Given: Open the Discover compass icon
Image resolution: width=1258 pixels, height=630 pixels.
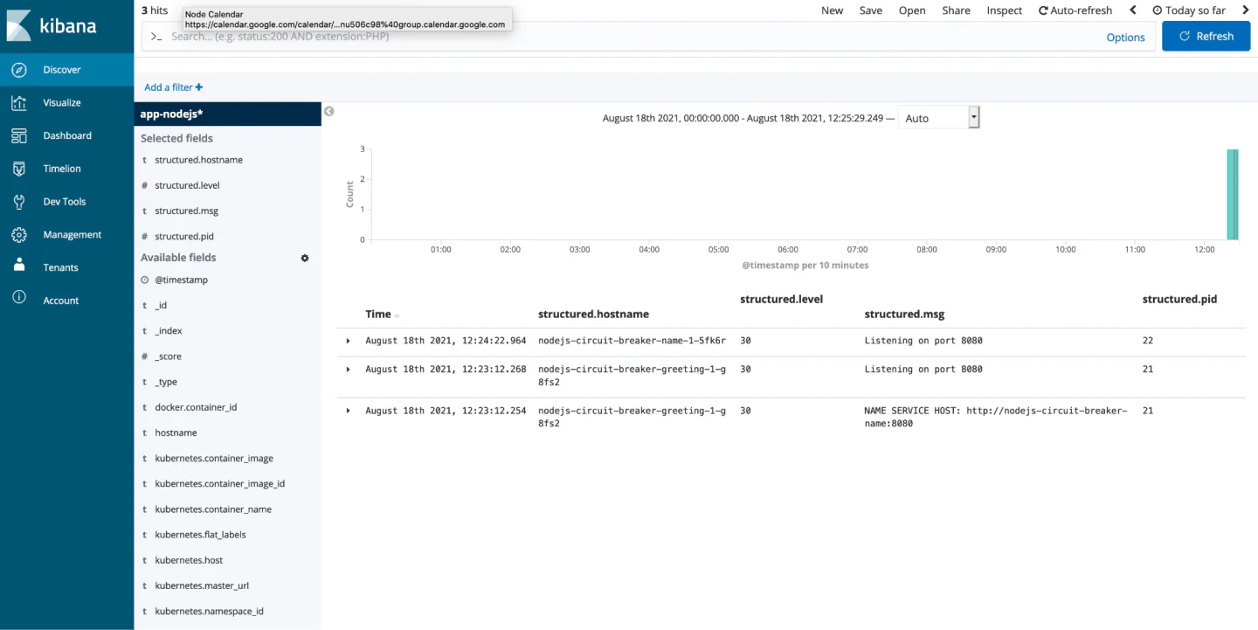Looking at the screenshot, I should [x=19, y=70].
